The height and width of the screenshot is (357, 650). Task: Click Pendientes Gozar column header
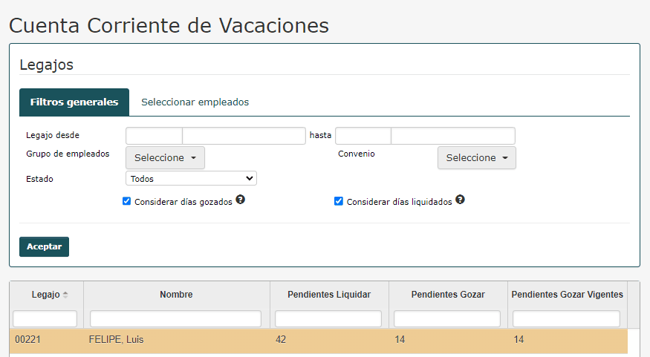pyautogui.click(x=448, y=295)
